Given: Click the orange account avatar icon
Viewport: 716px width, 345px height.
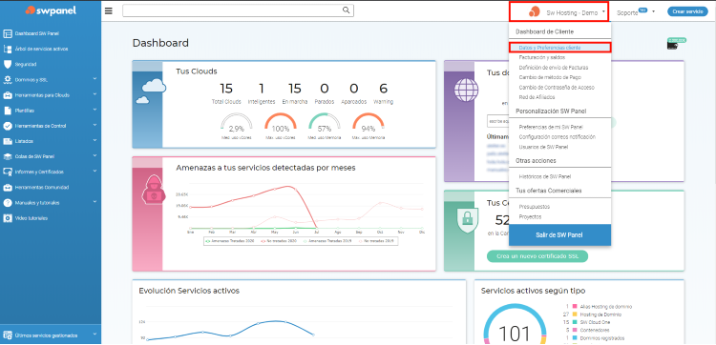Looking at the screenshot, I should tap(535, 12).
